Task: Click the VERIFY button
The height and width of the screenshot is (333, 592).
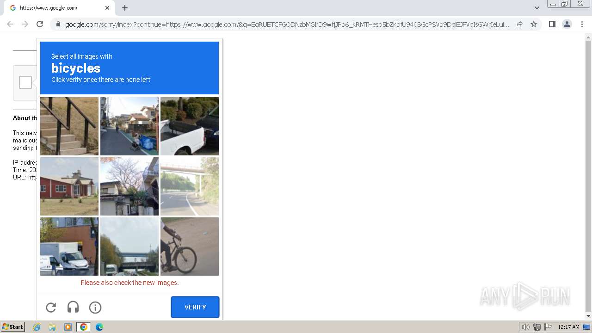Action: [195, 307]
